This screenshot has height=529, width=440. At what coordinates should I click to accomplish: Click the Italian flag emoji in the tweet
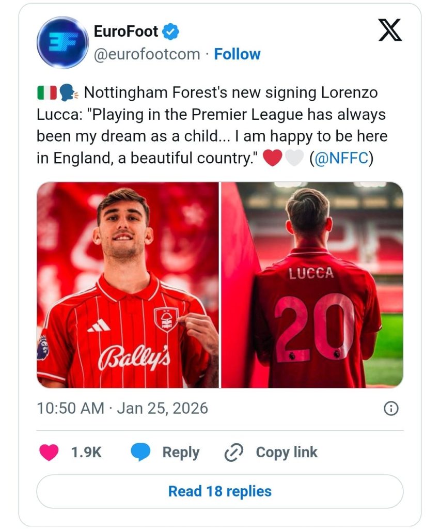47,94
